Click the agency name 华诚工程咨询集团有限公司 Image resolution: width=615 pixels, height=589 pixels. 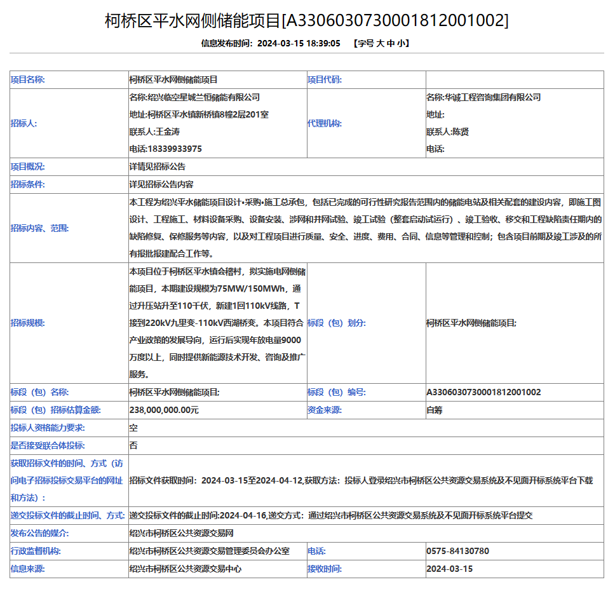coord(483,98)
